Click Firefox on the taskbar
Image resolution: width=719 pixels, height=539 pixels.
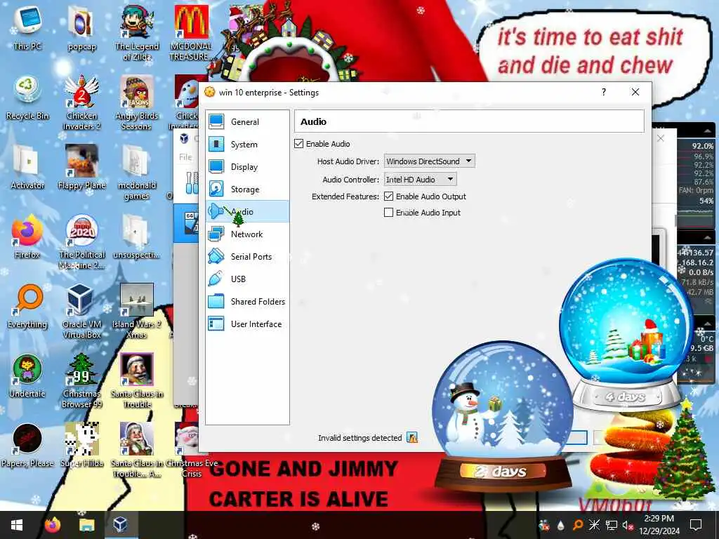52,525
